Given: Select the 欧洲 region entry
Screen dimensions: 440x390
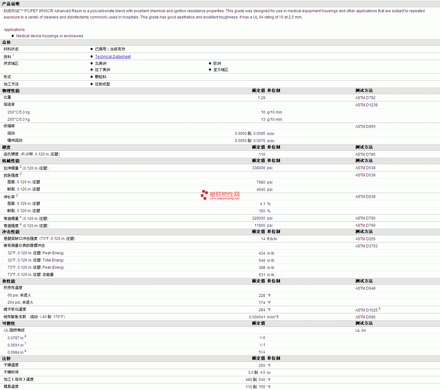Looking at the screenshot, I should pyautogui.click(x=217, y=63).
